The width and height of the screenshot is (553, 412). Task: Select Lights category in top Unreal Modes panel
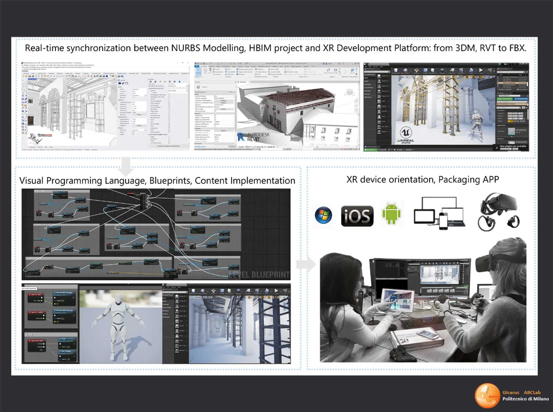coord(367,81)
